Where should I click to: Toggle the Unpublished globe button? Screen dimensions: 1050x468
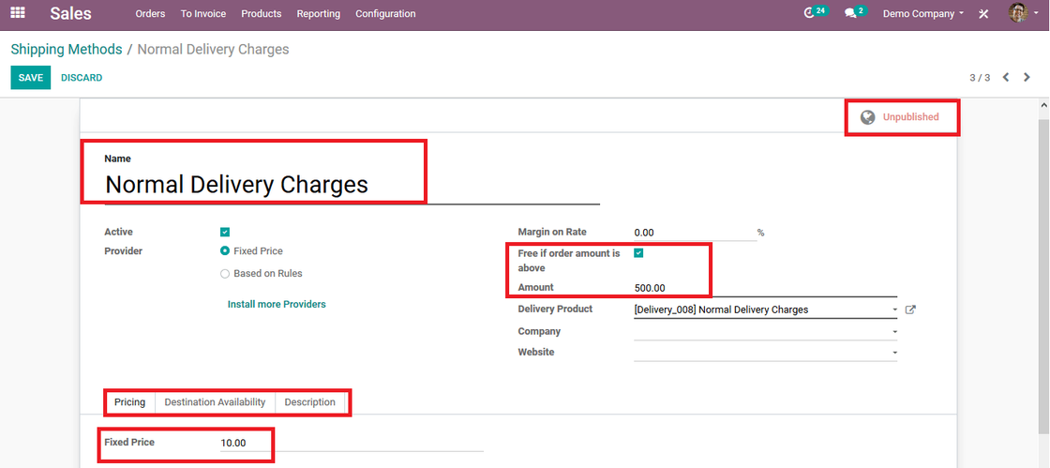[x=901, y=117]
